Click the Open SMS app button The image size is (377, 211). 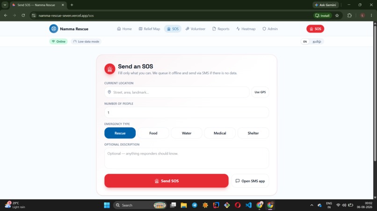(250, 181)
